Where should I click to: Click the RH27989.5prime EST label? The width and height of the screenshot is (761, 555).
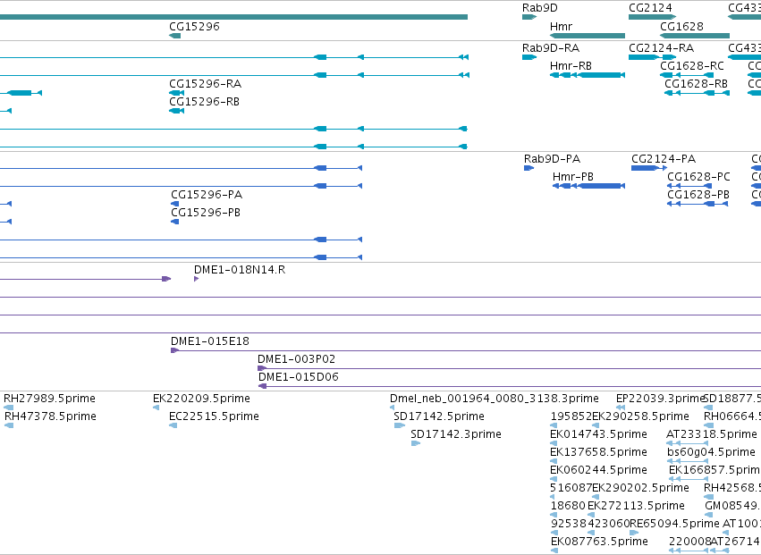[x=49, y=399]
